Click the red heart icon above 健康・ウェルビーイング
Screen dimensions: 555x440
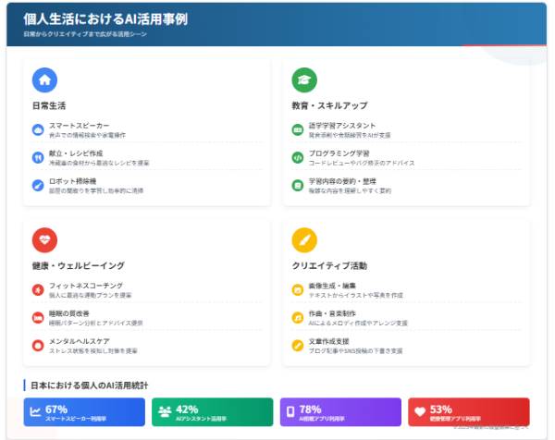pos(44,240)
